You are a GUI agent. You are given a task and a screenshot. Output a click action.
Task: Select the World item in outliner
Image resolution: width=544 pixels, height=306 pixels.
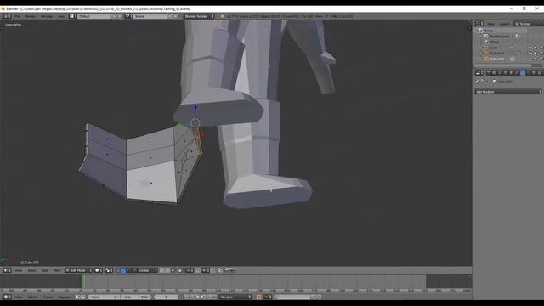point(494,42)
